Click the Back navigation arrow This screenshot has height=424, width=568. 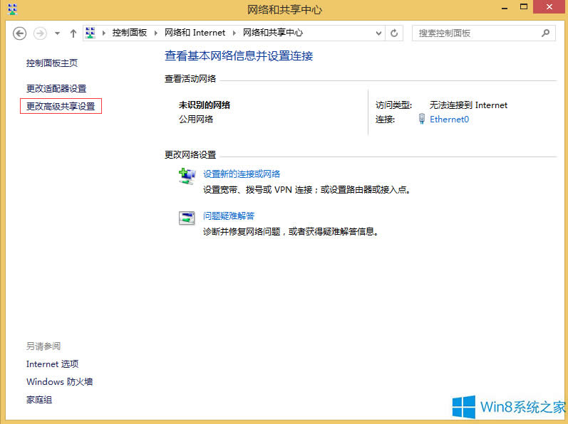click(x=20, y=33)
